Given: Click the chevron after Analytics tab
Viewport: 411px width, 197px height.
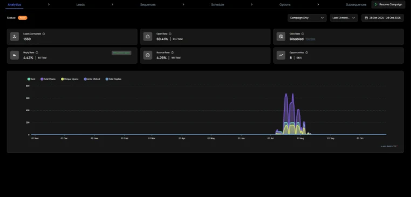Looking at the screenshot, I should (49, 4).
